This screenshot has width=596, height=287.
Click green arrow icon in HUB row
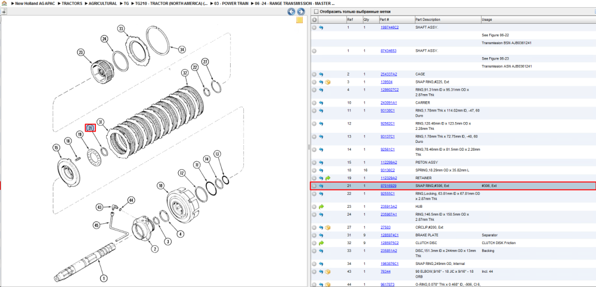[321, 207]
